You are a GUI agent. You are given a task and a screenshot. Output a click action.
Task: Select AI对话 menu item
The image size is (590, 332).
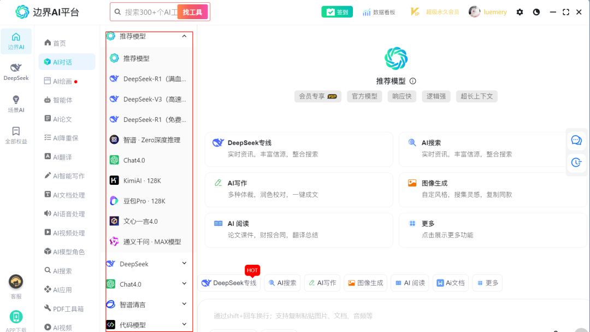click(x=67, y=62)
